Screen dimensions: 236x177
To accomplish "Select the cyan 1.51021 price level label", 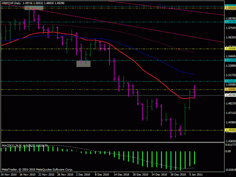I will point(230,81).
